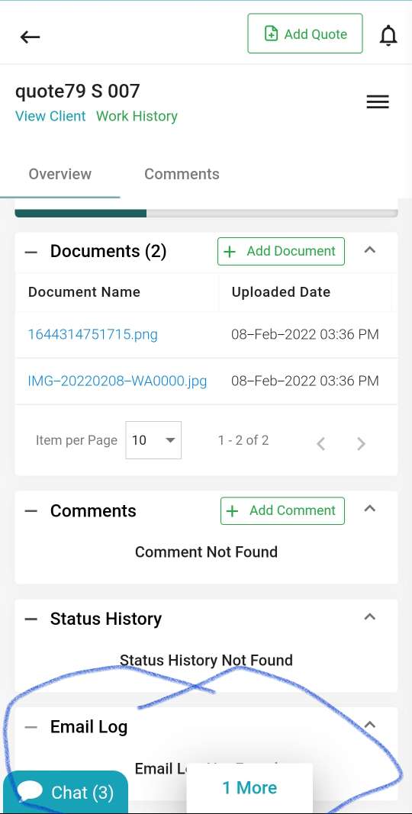Click the Add Quote button
The height and width of the screenshot is (814, 412).
pos(305,34)
